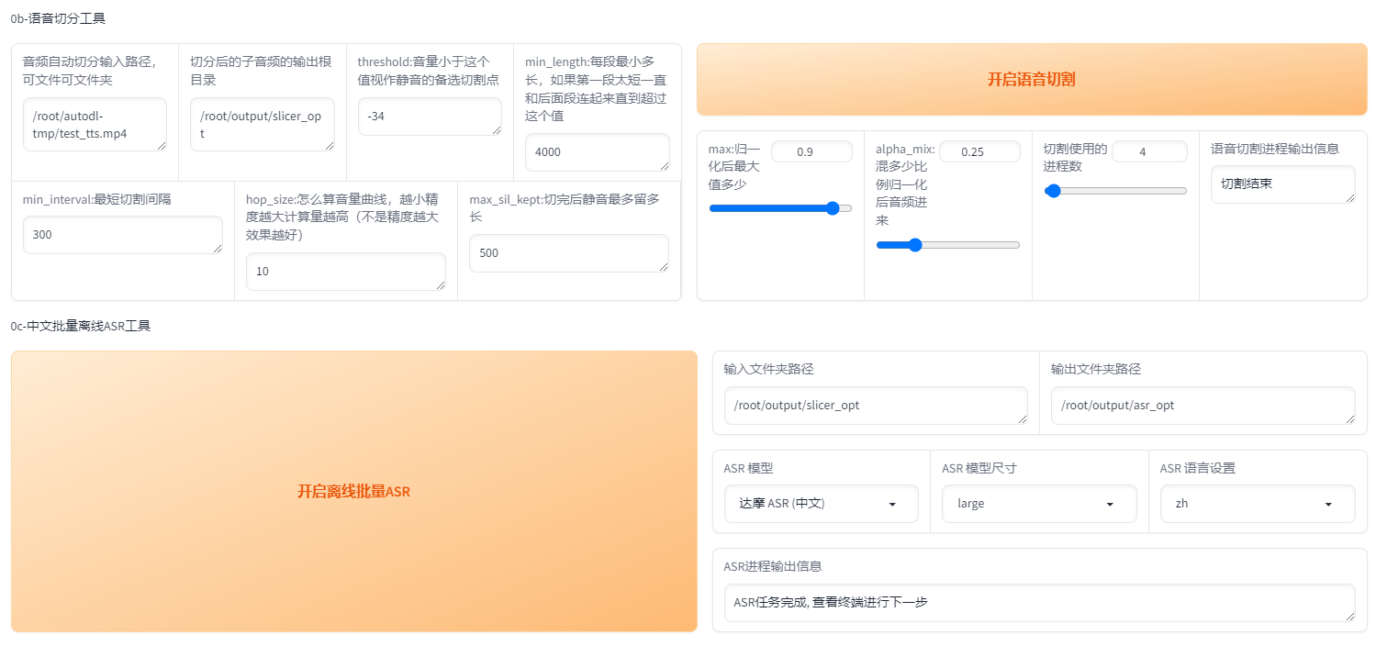Edit the ASR 输出文件夹路径 field
Screen dimensions: 1376x646
click(x=1203, y=406)
